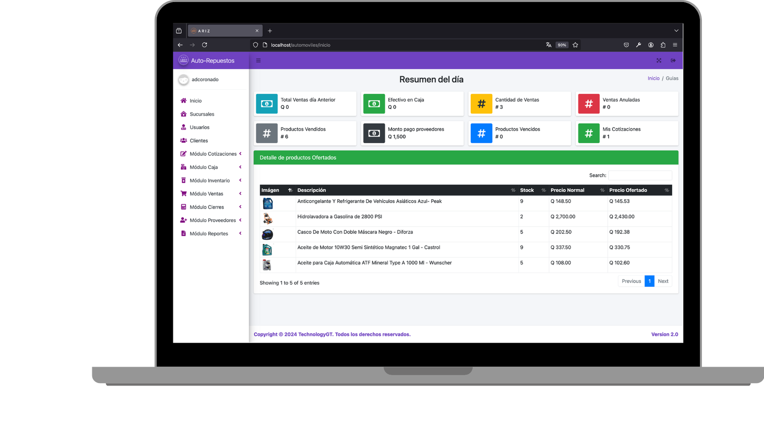The image size is (764, 430).
Task: Click the Hidrolavadora product thumbnail image
Action: pos(267,219)
